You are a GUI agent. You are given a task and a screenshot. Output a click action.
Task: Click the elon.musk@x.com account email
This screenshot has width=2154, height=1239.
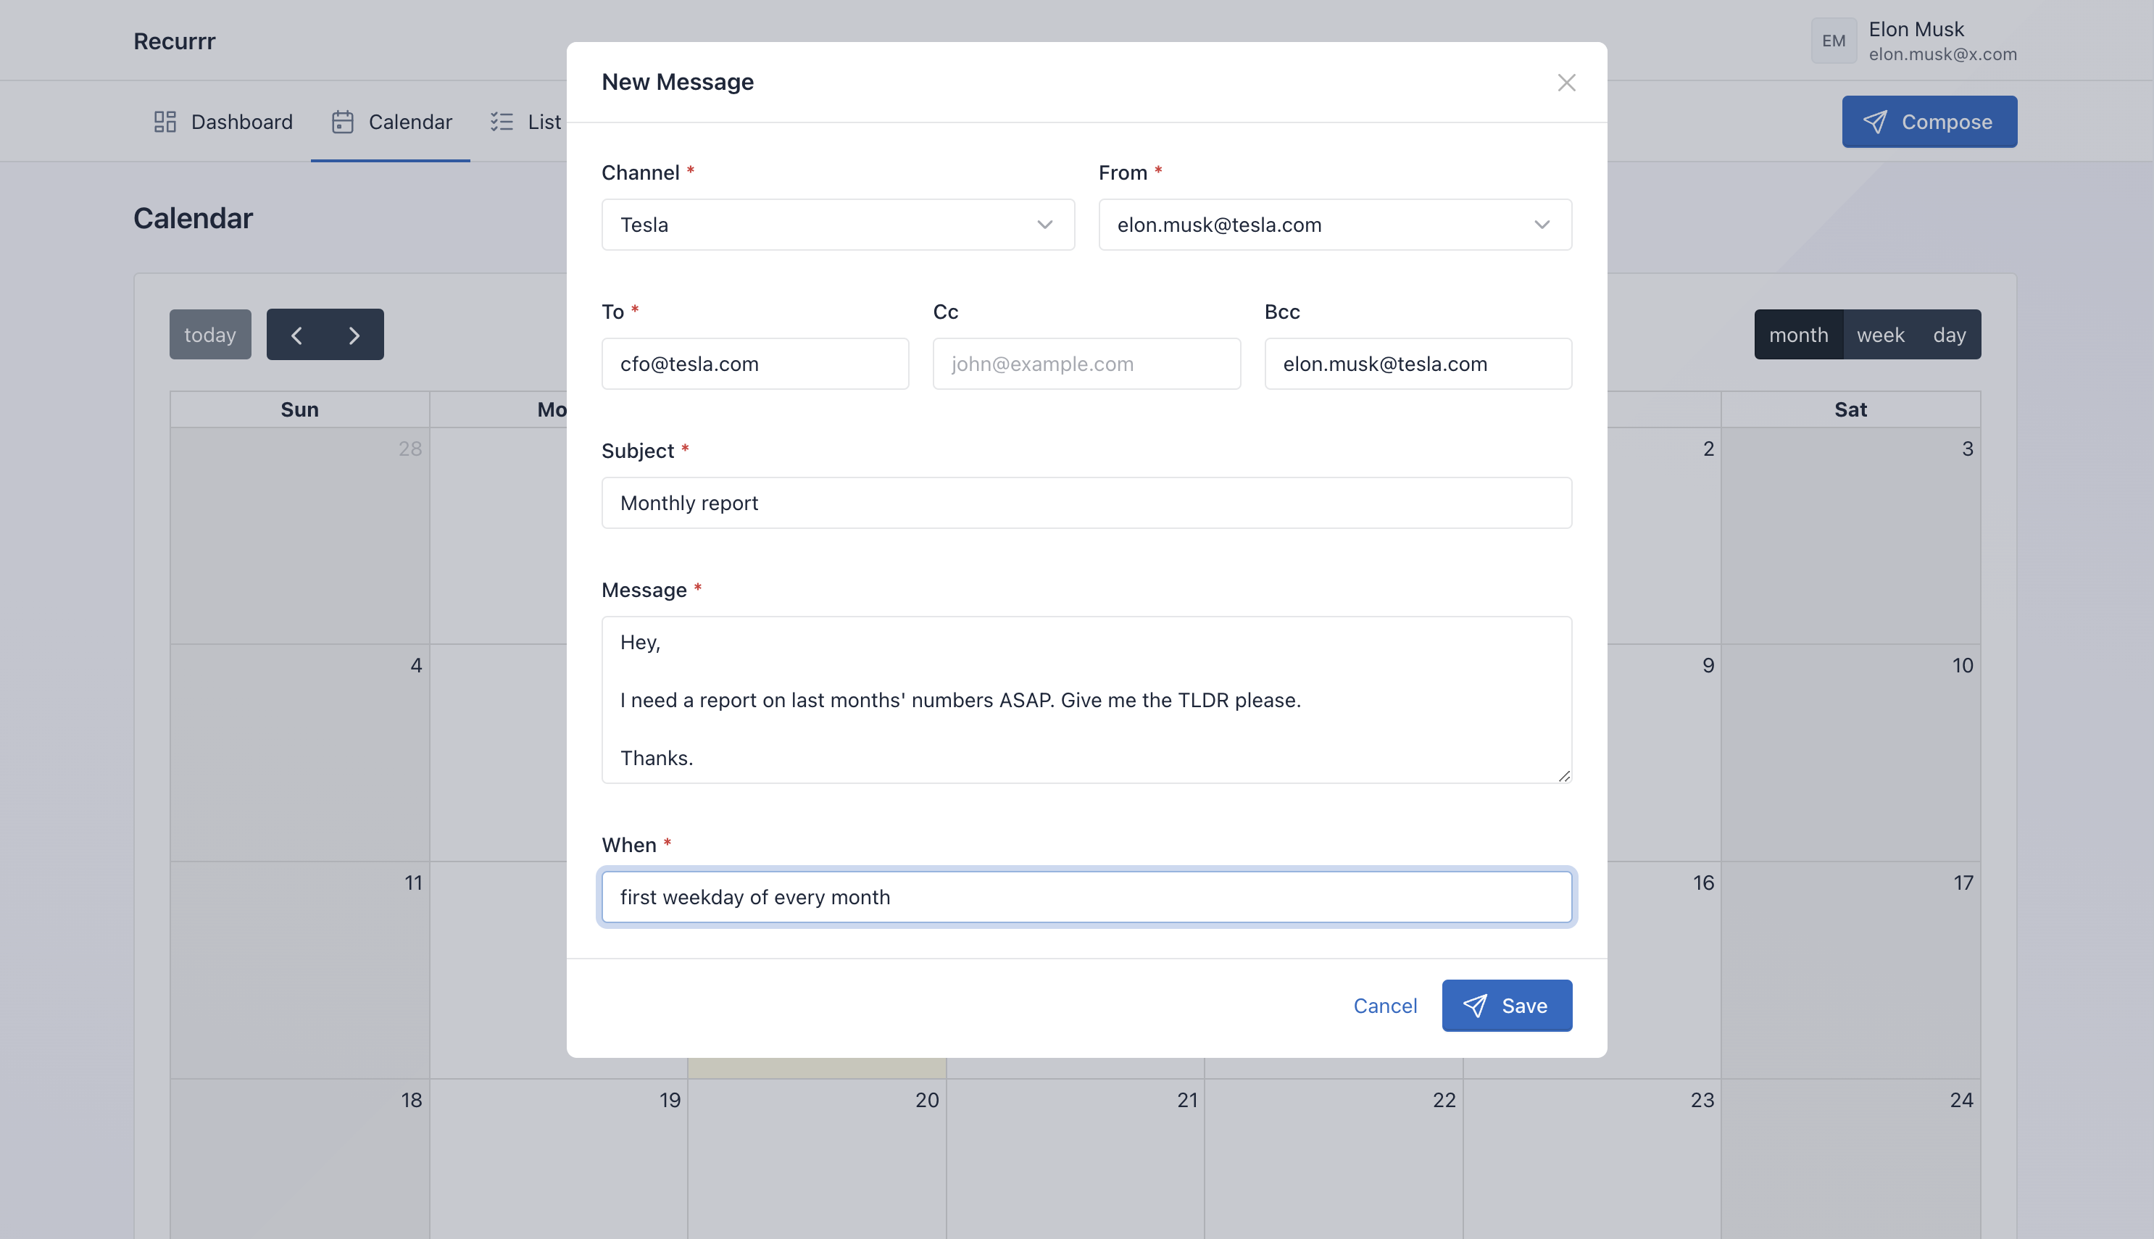(1942, 54)
